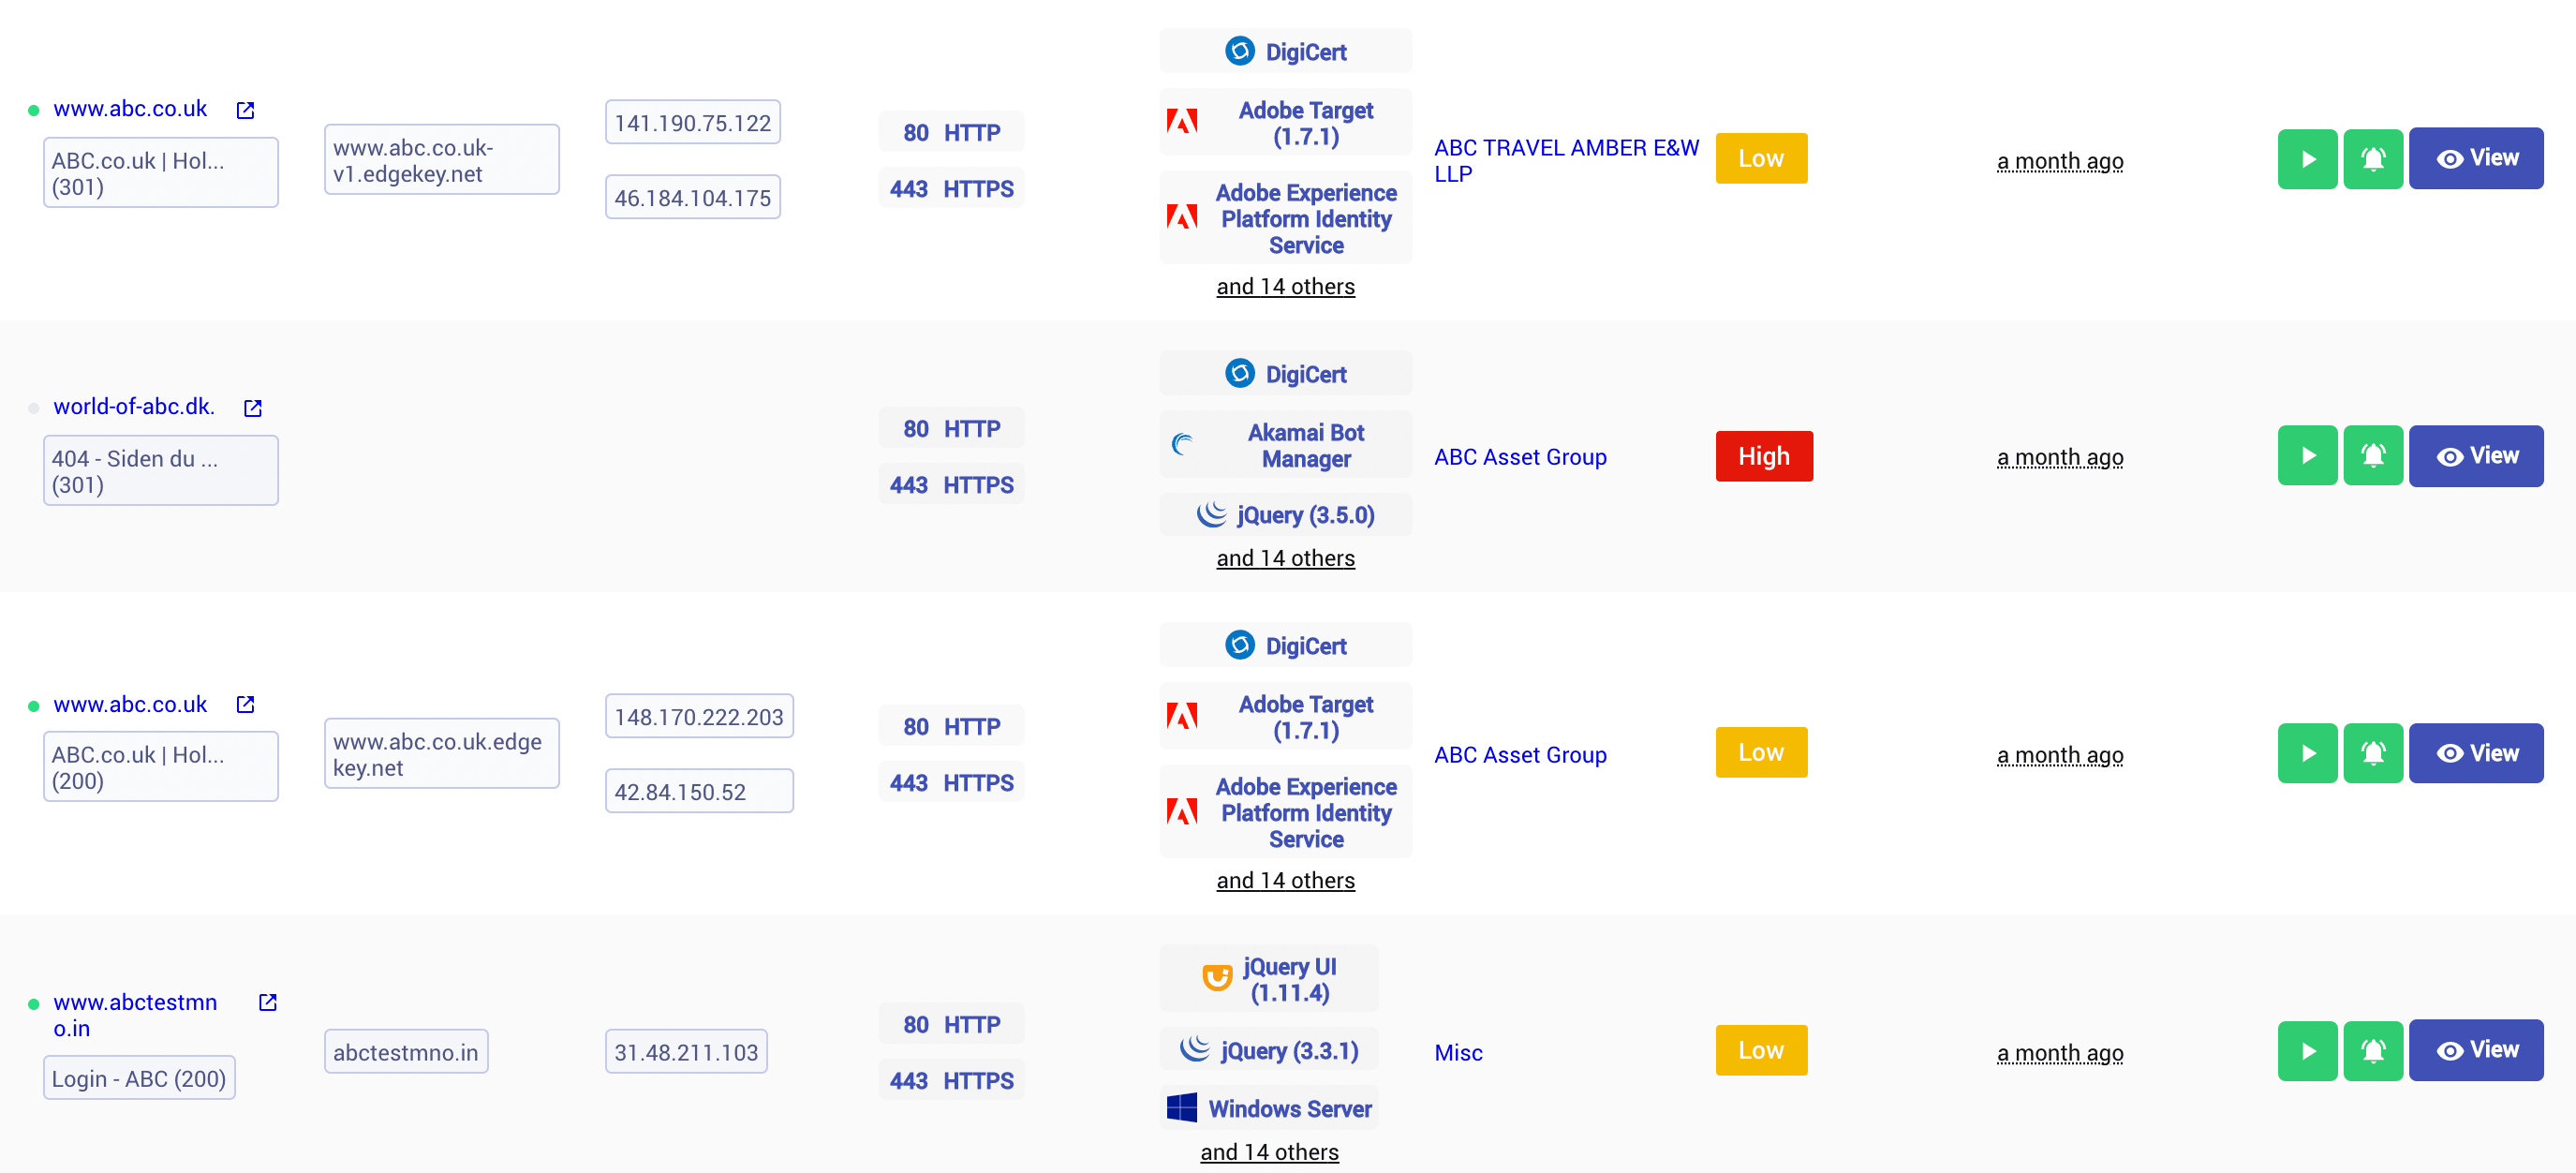Click Windows Server technology icon
The width and height of the screenshot is (2576, 1173).
pos(1182,1108)
